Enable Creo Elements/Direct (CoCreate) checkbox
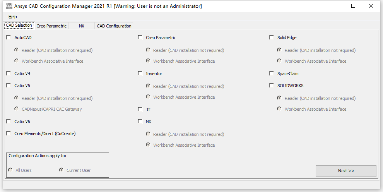 (x=9, y=134)
